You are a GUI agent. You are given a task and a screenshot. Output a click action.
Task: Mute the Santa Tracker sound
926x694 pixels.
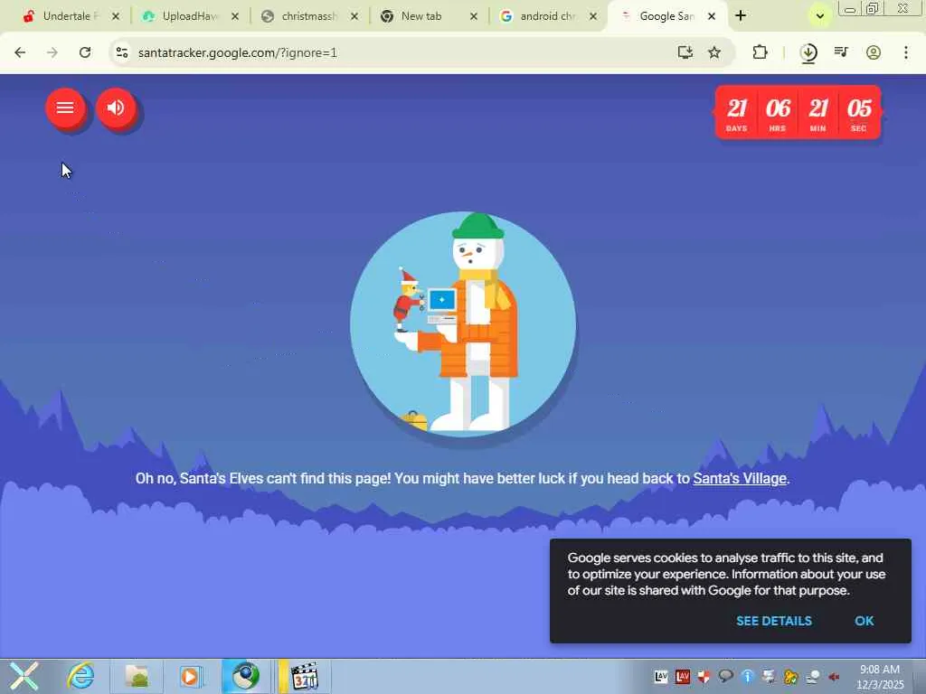[x=116, y=108]
